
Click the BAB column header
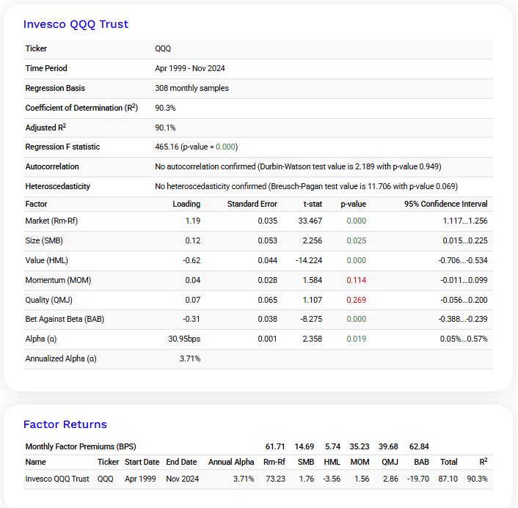click(421, 462)
